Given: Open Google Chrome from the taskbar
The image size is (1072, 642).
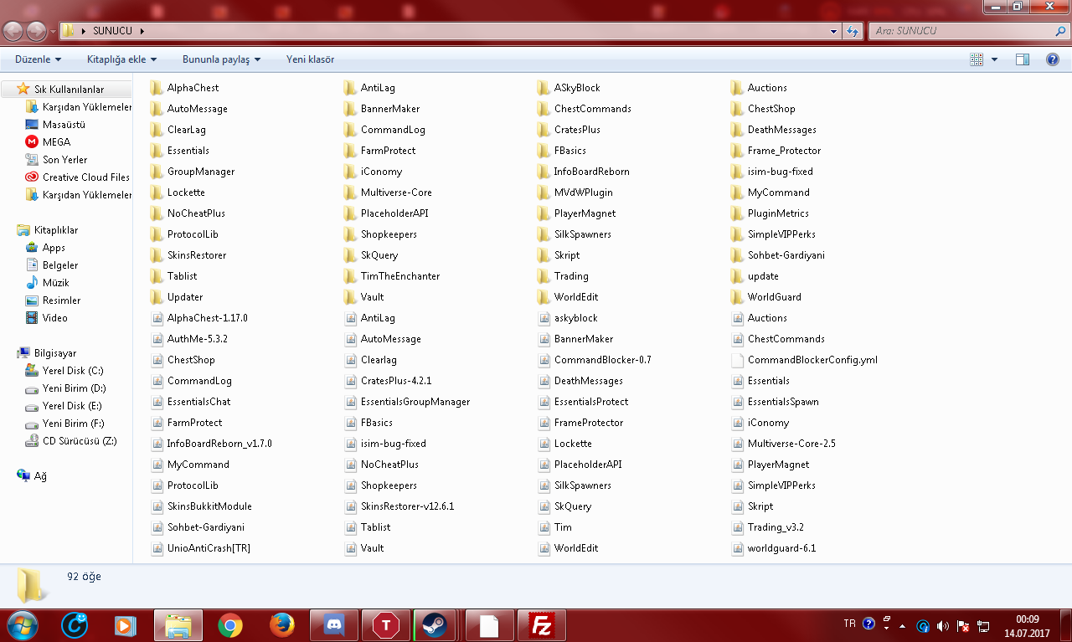Looking at the screenshot, I should (230, 625).
